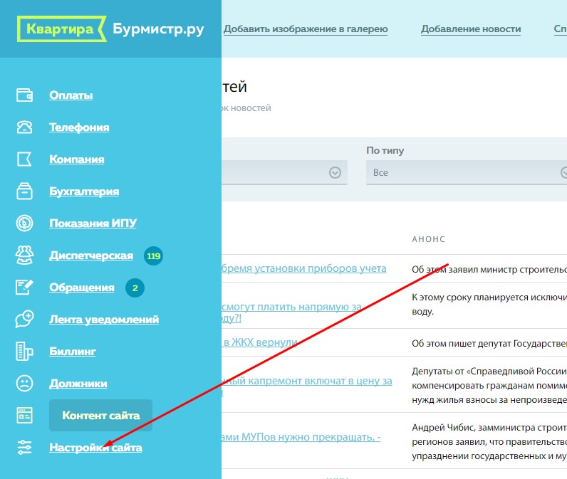The width and height of the screenshot is (567, 479).
Task: Go to the Компания section
Action: [77, 159]
